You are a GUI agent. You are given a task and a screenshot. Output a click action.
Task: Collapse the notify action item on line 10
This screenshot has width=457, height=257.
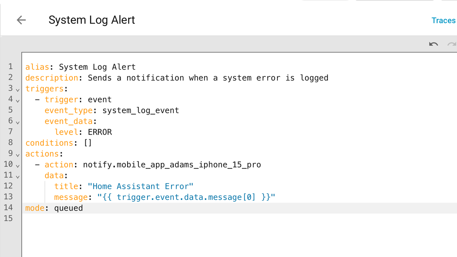pos(18,165)
